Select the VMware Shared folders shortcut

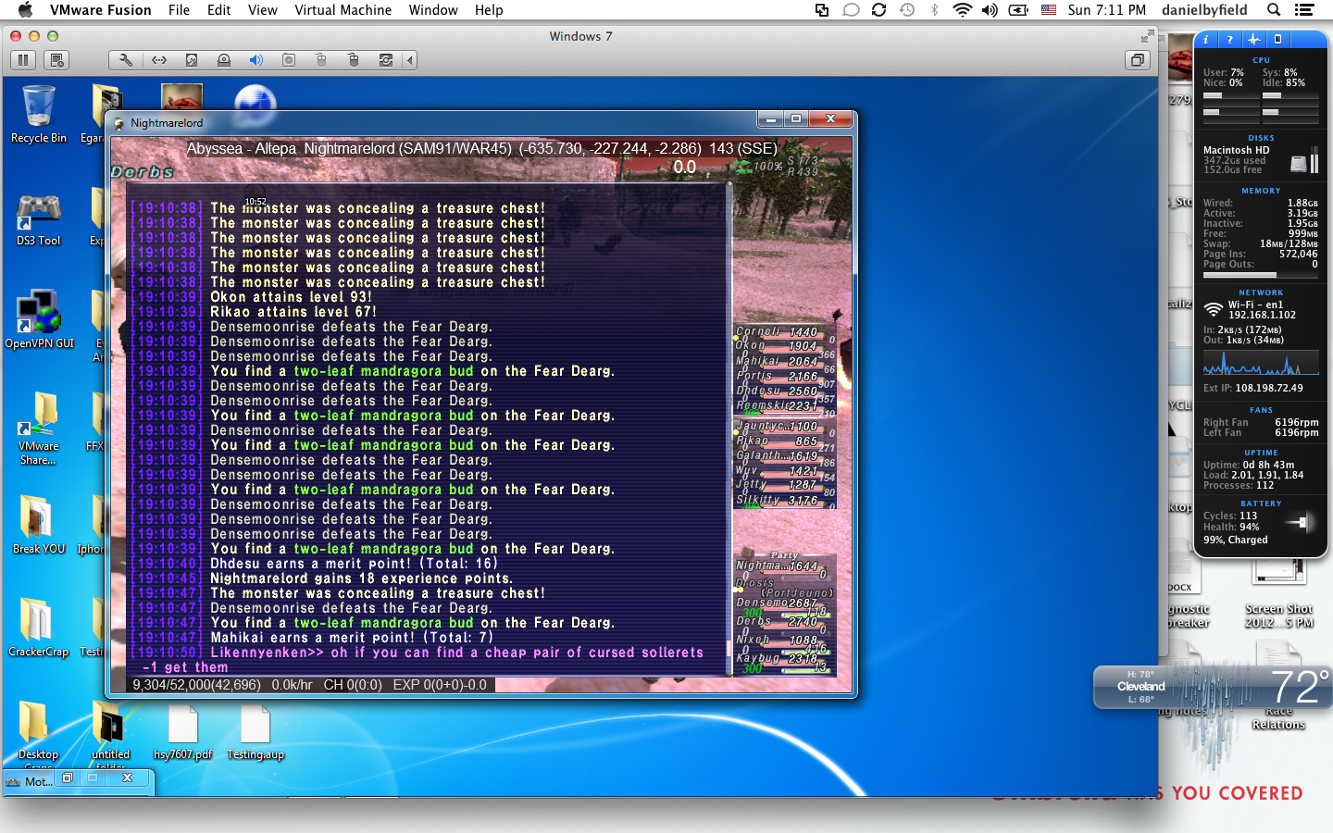[38, 429]
